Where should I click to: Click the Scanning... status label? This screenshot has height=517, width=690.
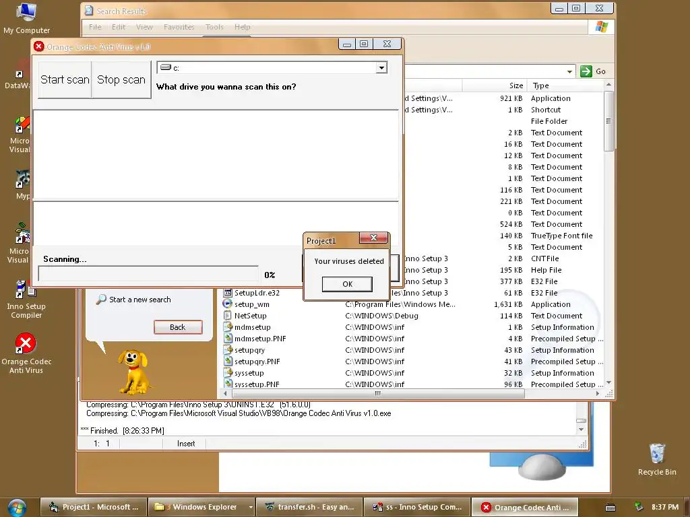(65, 259)
